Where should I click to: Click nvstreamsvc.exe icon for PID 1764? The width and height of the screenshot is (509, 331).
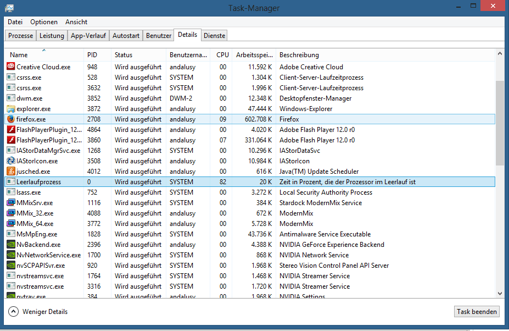click(x=11, y=275)
